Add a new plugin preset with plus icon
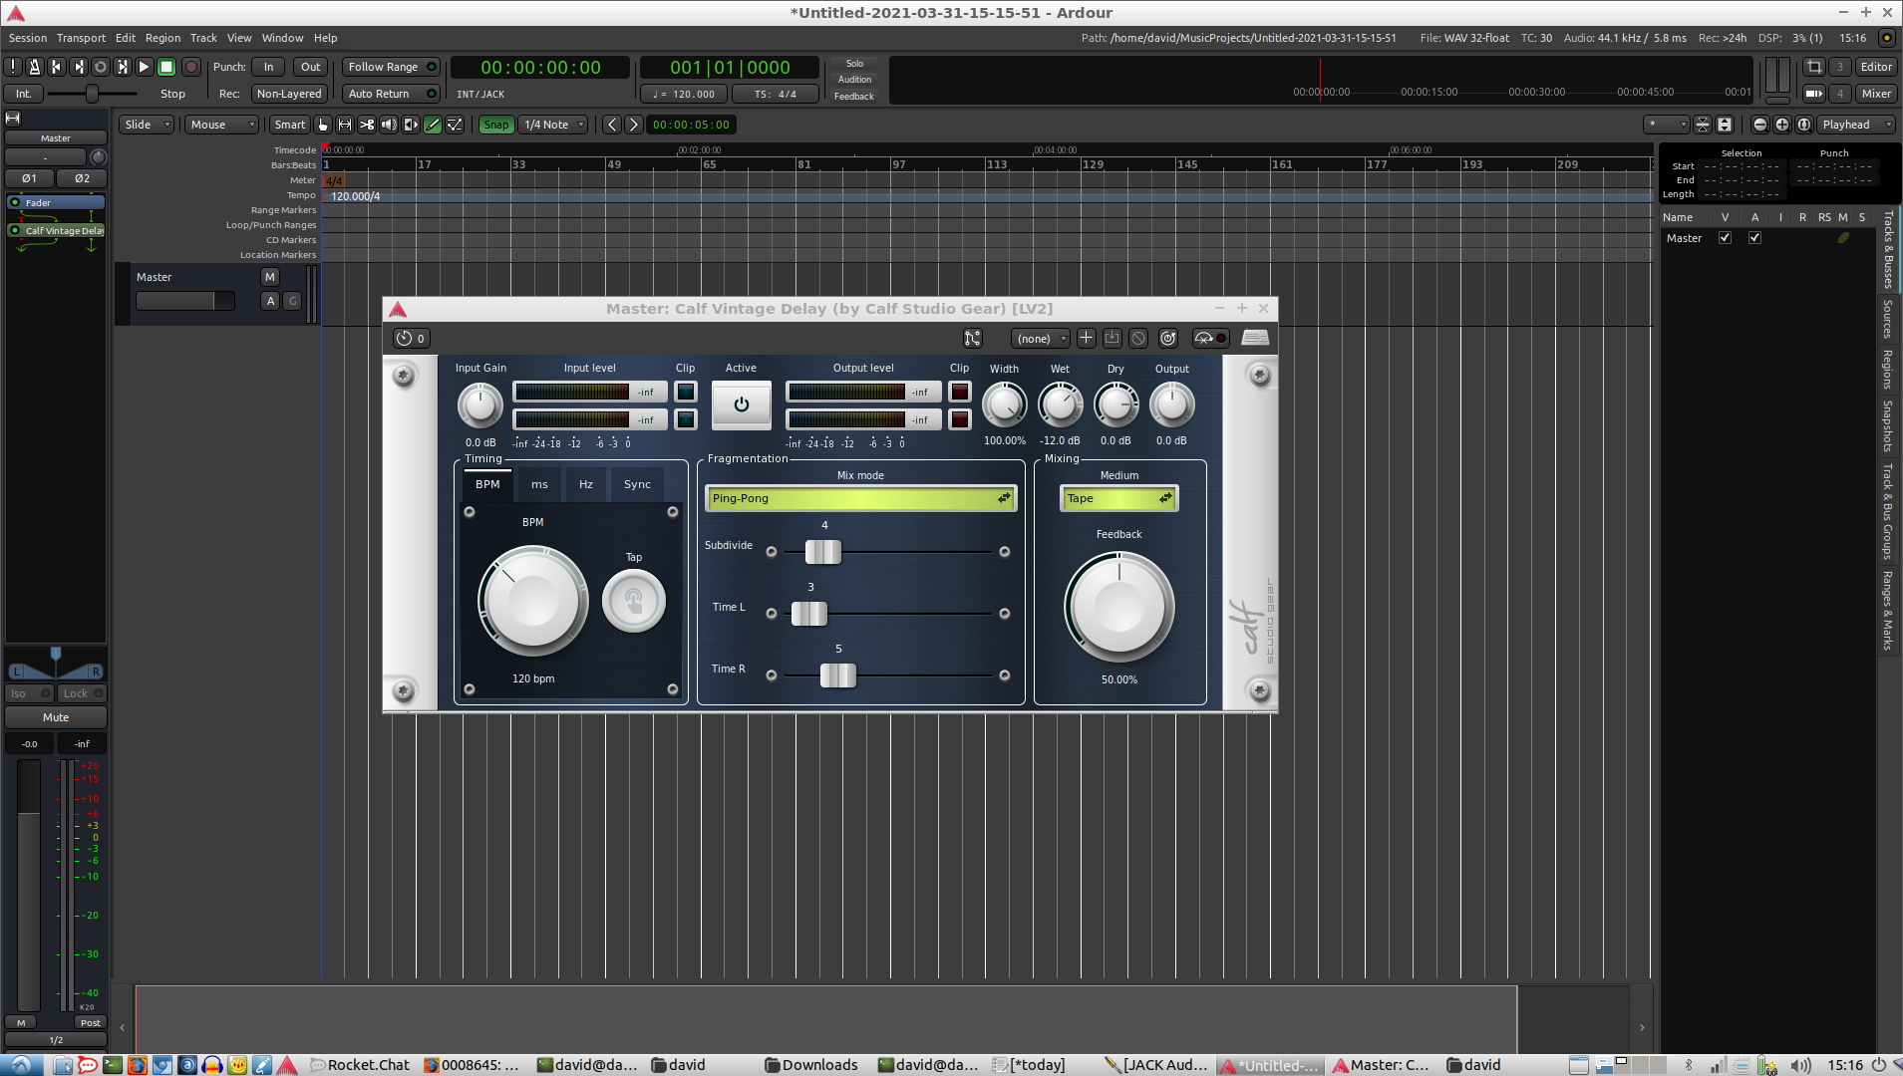This screenshot has width=1903, height=1076. click(x=1087, y=339)
